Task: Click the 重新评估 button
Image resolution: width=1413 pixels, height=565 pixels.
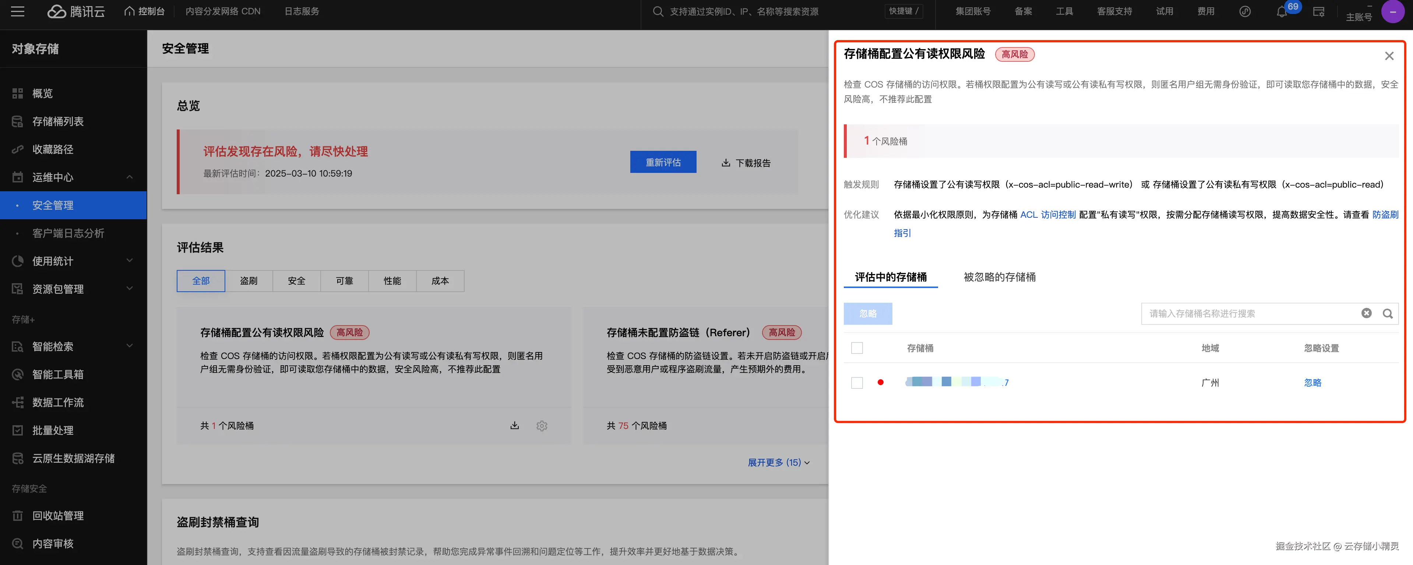Action: [x=663, y=162]
